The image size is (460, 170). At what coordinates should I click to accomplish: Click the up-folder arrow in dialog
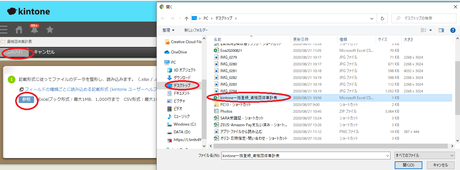point(187,18)
